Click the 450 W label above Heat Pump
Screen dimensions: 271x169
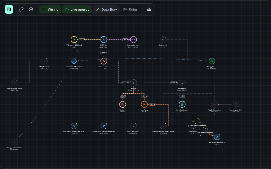click(144, 96)
